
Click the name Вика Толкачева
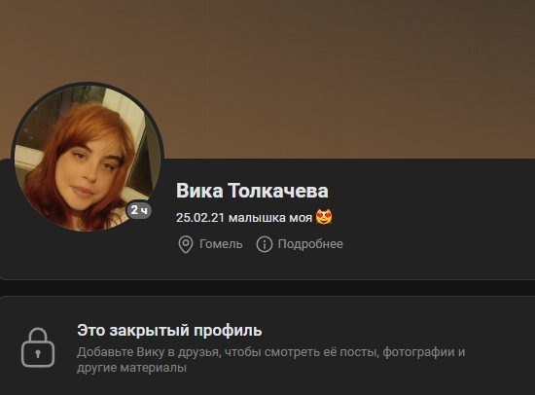tap(252, 191)
